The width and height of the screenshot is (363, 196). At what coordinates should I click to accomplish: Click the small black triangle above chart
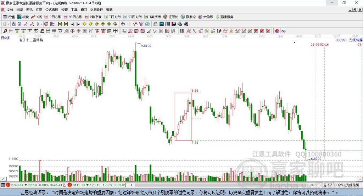pos(295,42)
